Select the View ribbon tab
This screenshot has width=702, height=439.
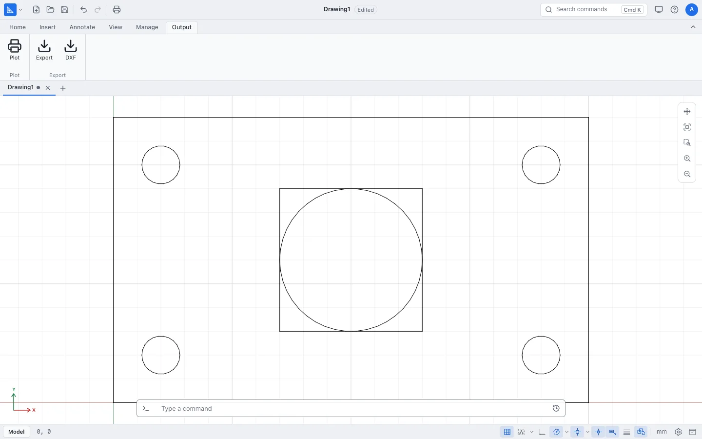[x=116, y=27]
